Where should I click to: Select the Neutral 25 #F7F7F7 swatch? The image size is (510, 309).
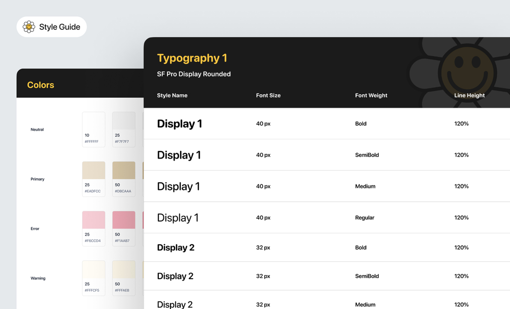[124, 130]
